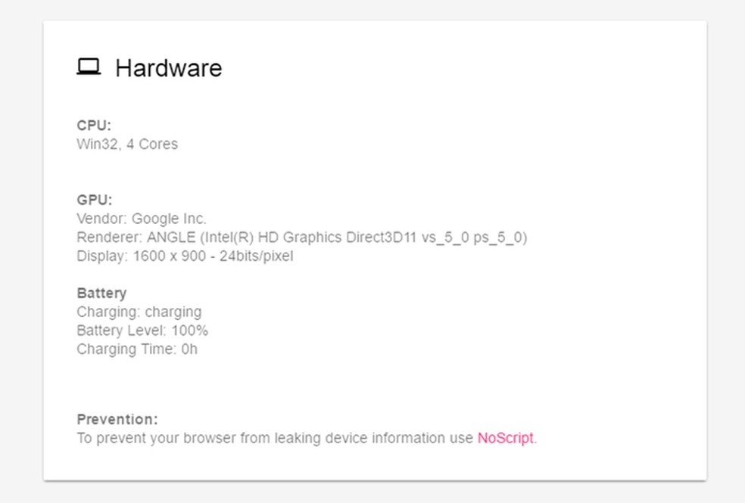
Task: Click the 4 Cores value
Action: [x=152, y=144]
